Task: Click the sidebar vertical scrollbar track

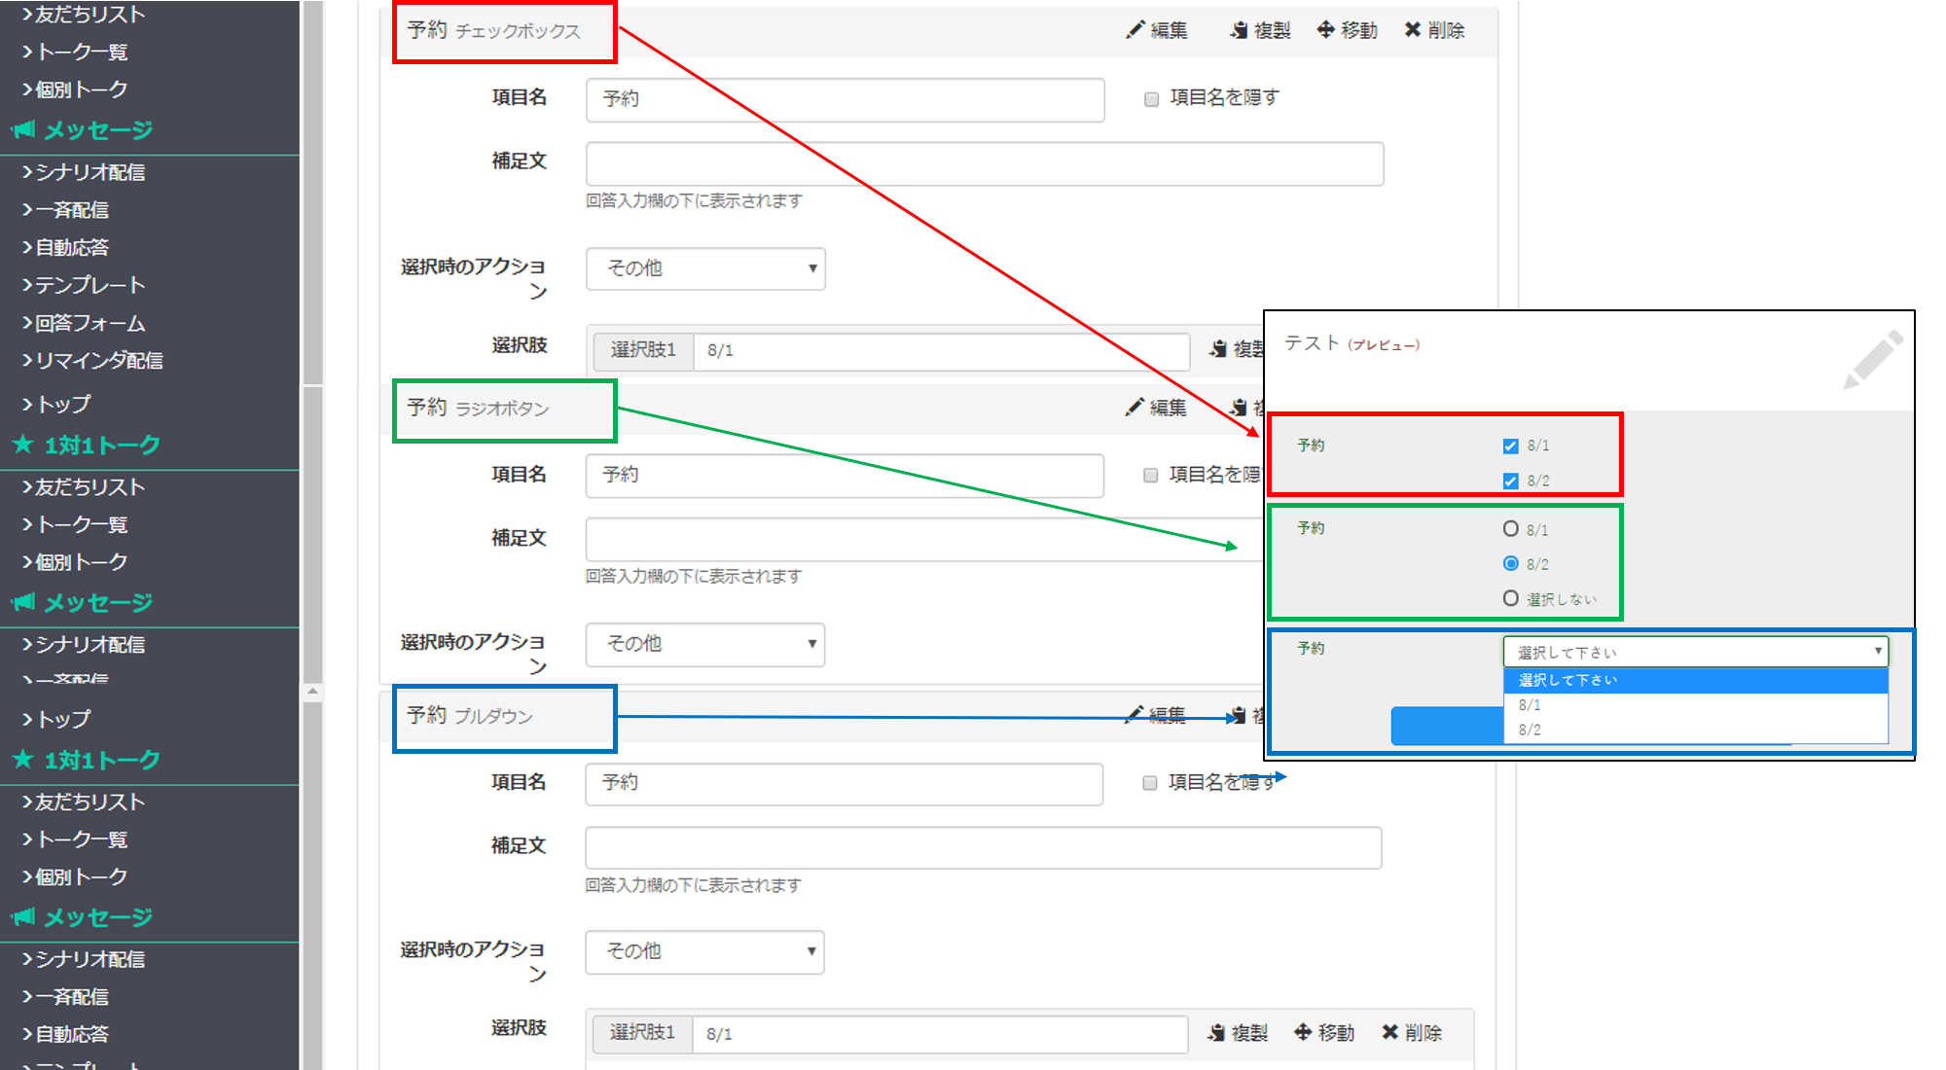Action: (312, 535)
